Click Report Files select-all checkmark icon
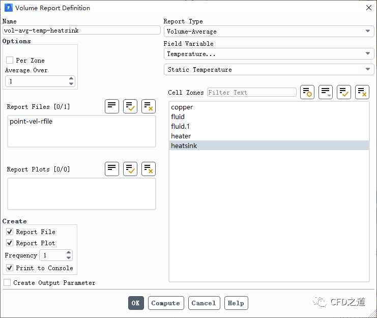 tap(130, 106)
